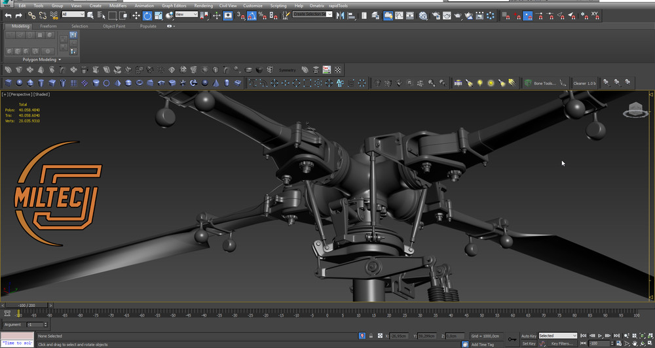Image resolution: width=655 pixels, height=348 pixels.
Task: Open the 'View' reference coordinate dropdown
Action: 186,14
